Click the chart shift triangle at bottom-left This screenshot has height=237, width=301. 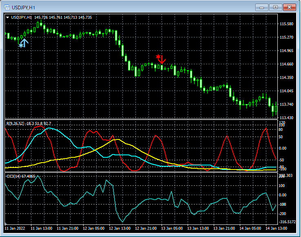[x=6, y=224]
